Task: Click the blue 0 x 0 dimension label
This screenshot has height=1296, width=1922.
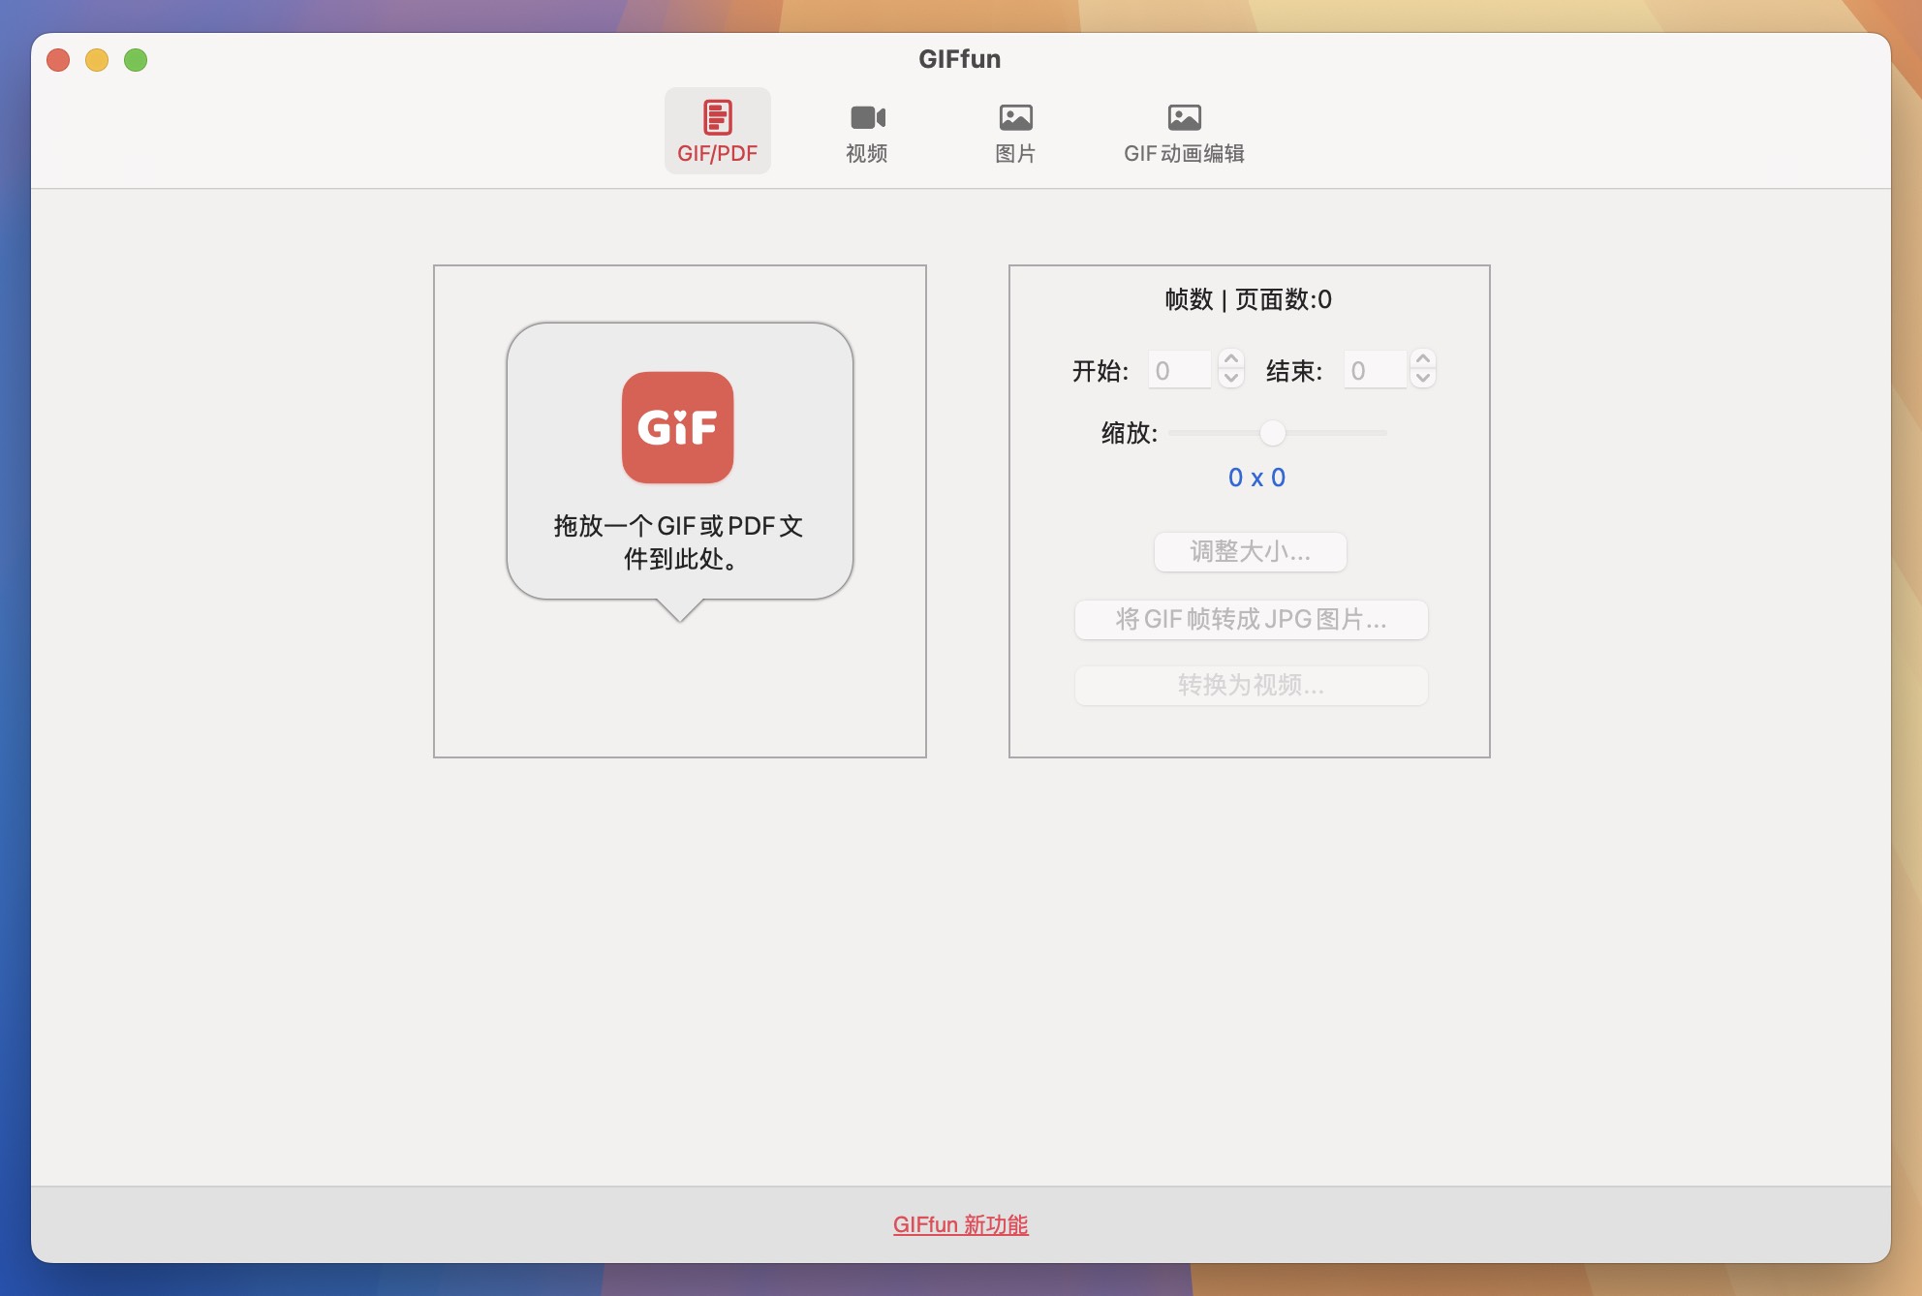Action: (1255, 477)
